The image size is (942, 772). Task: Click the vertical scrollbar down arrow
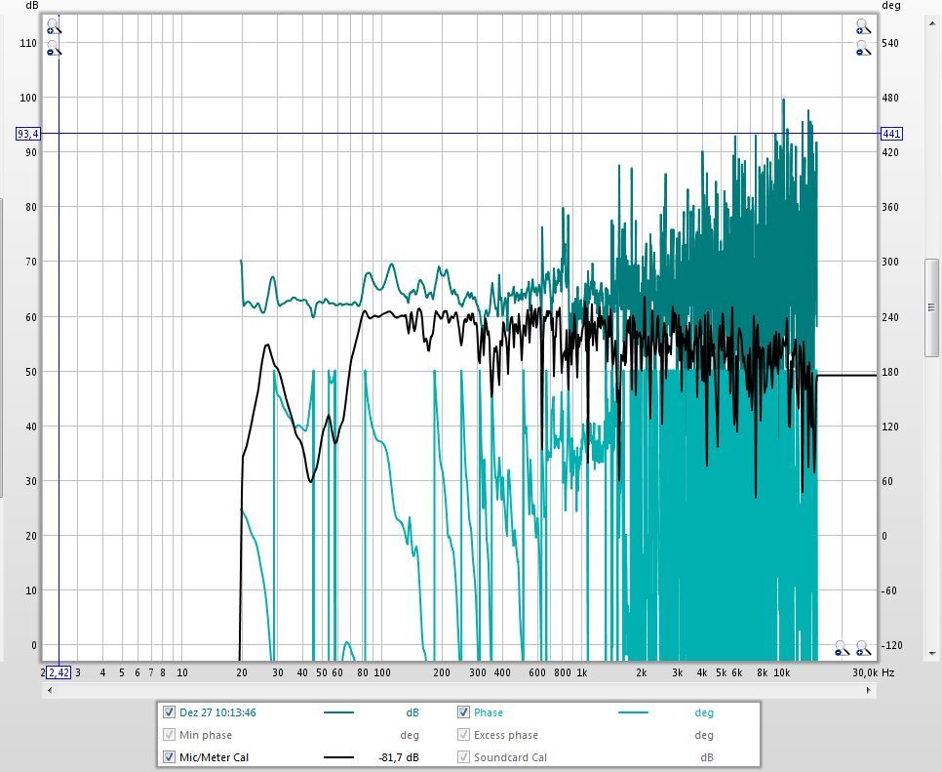point(933,654)
